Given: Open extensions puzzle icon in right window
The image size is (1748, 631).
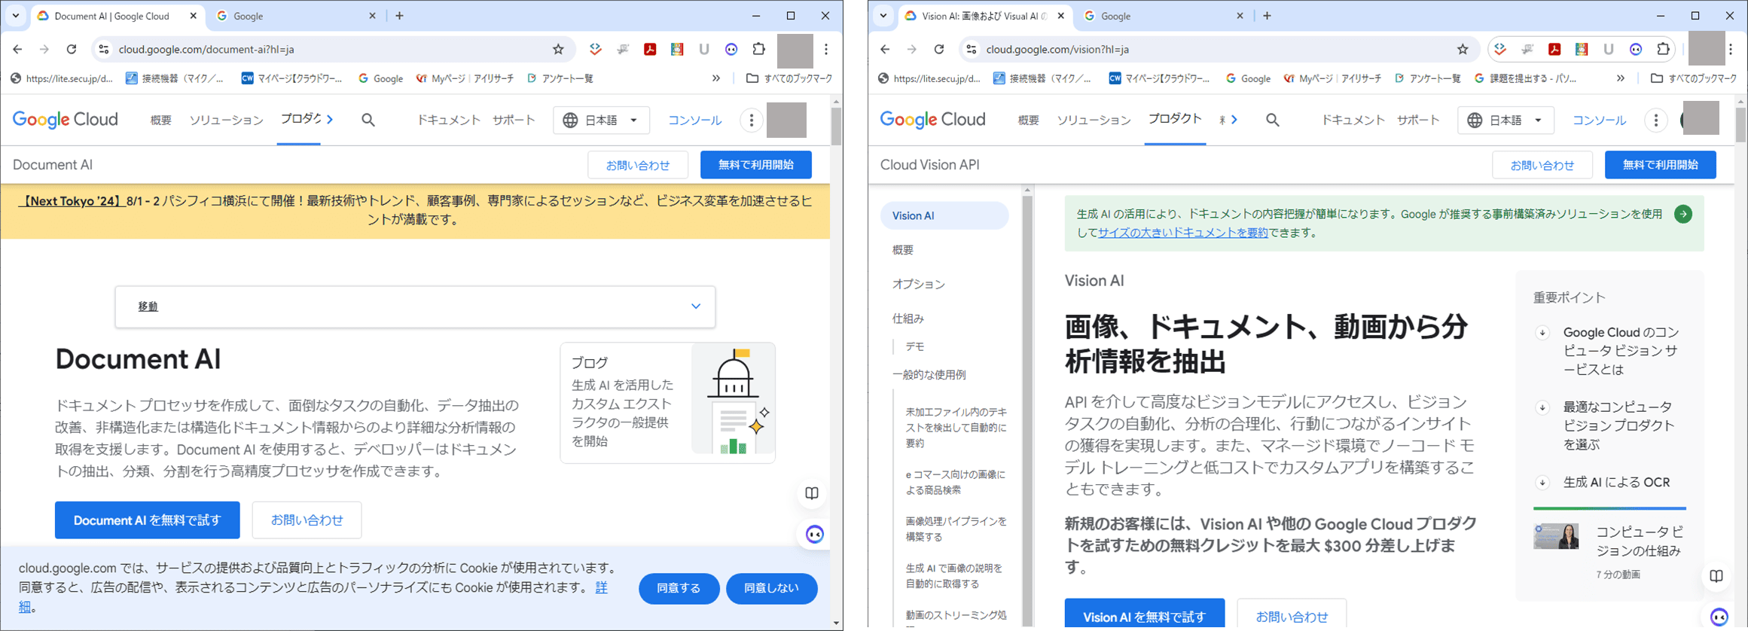Looking at the screenshot, I should pyautogui.click(x=1663, y=49).
